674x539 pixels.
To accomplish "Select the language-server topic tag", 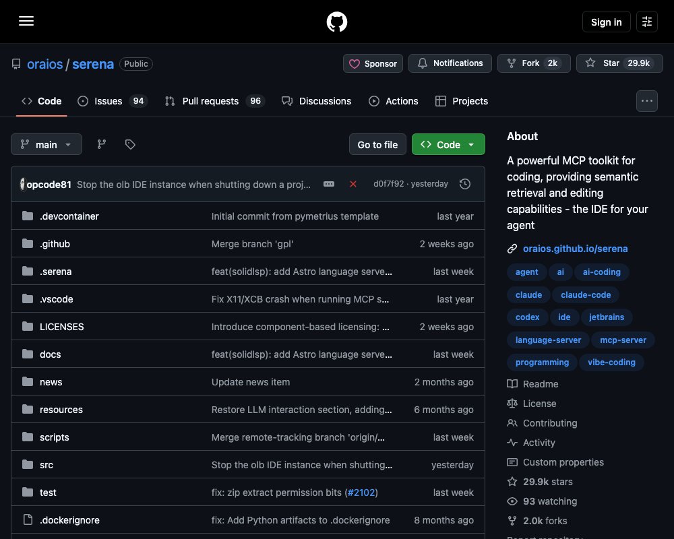I will [548, 340].
